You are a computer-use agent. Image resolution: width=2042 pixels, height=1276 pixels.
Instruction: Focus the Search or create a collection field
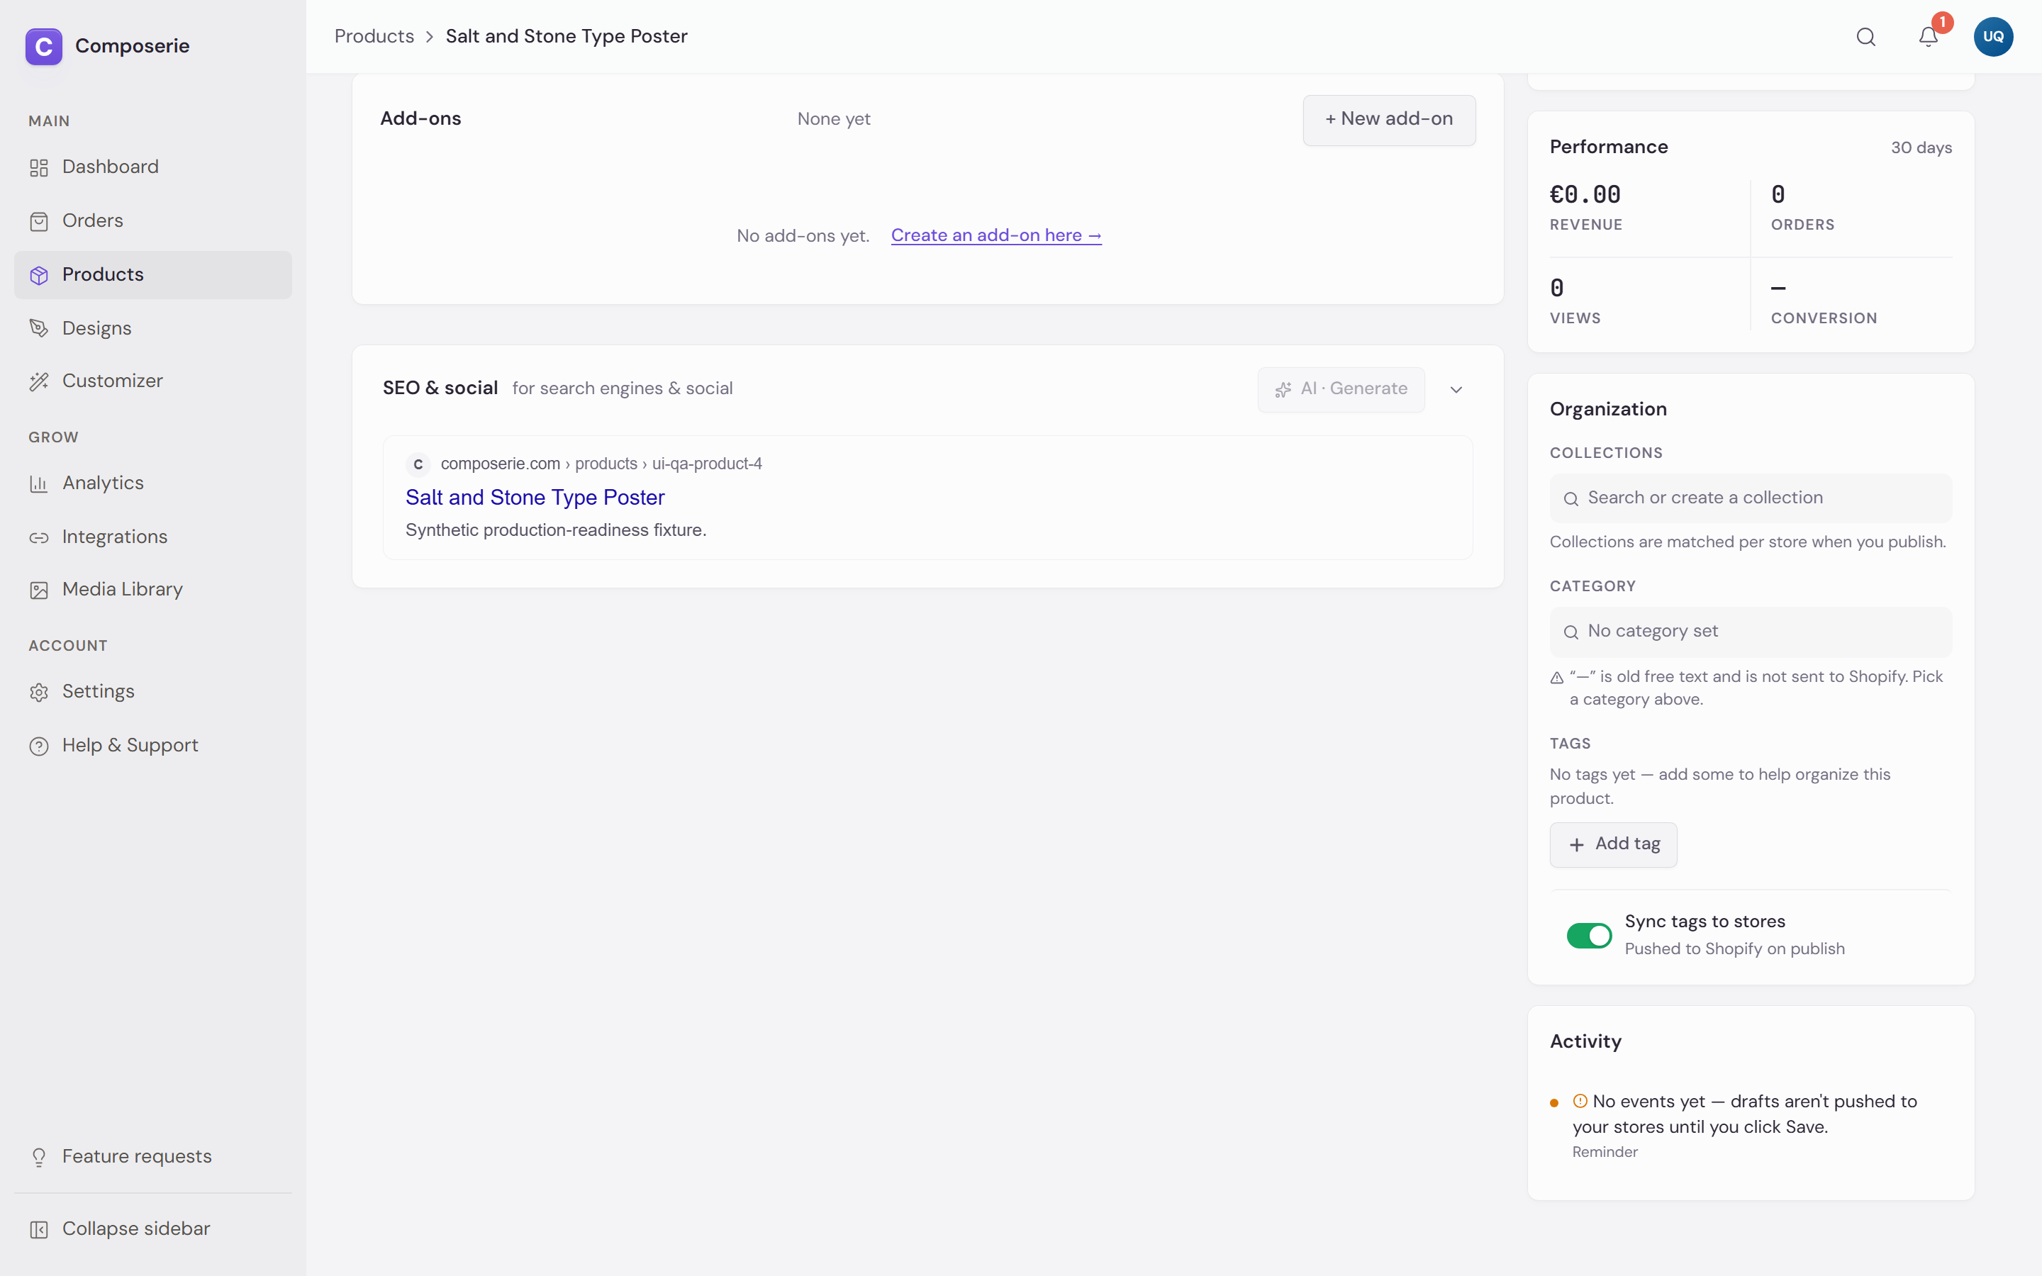[x=1750, y=498]
